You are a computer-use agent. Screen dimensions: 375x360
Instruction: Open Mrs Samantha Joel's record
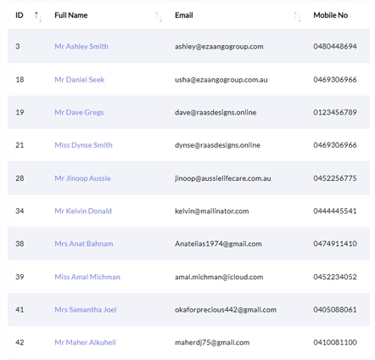pyautogui.click(x=86, y=310)
